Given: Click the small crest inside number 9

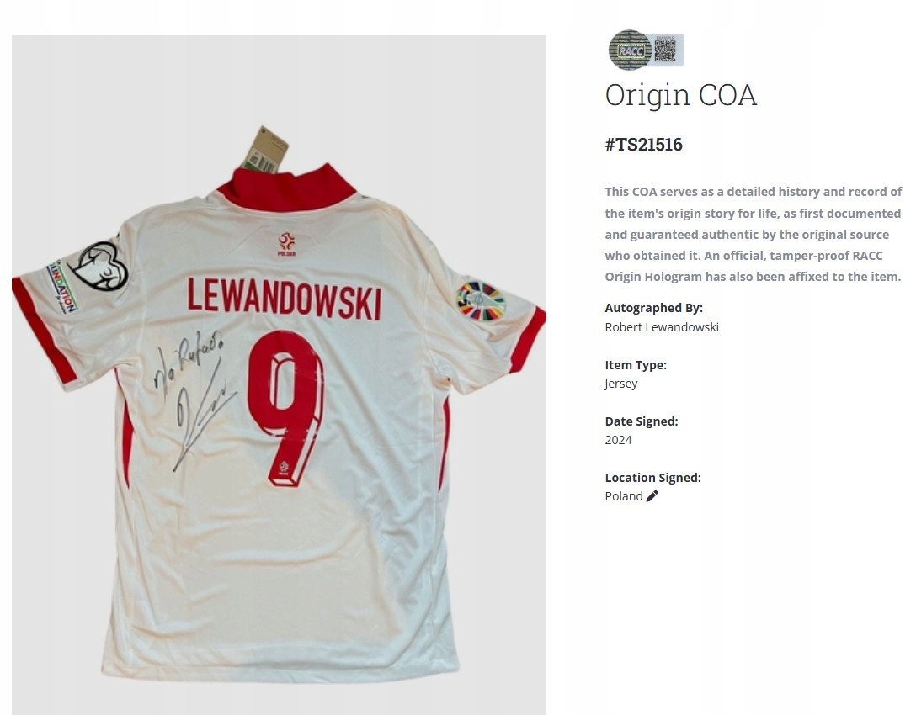Looking at the screenshot, I should (x=284, y=469).
